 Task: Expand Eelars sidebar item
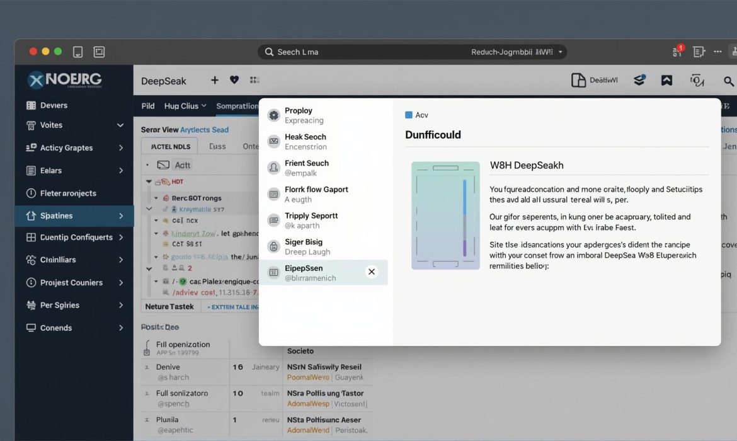pos(74,170)
